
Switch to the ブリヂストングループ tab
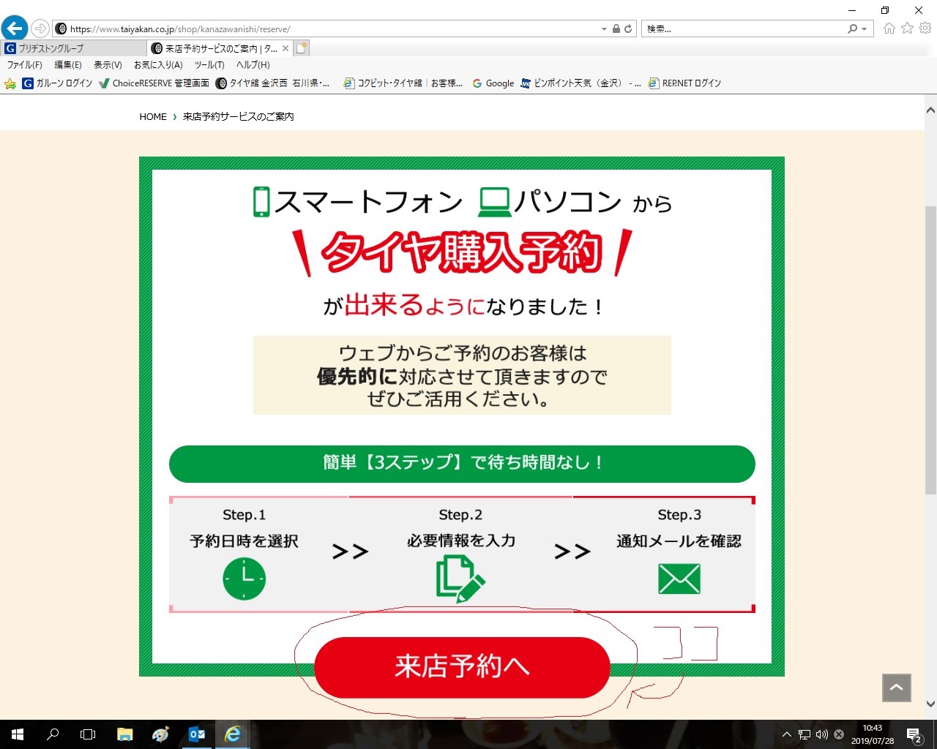(x=73, y=48)
